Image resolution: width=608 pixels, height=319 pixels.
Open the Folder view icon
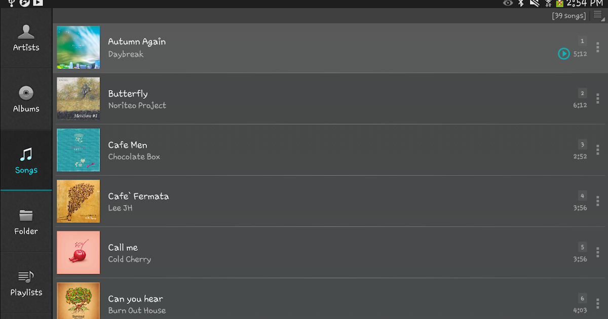pyautogui.click(x=26, y=216)
